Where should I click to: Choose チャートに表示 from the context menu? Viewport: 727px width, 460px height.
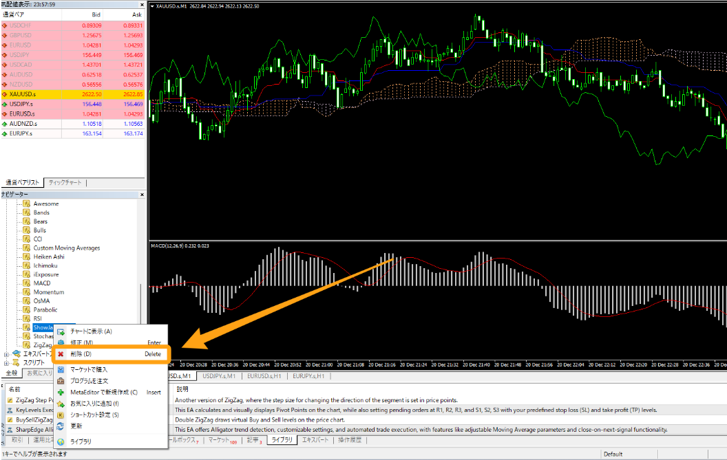point(91,331)
